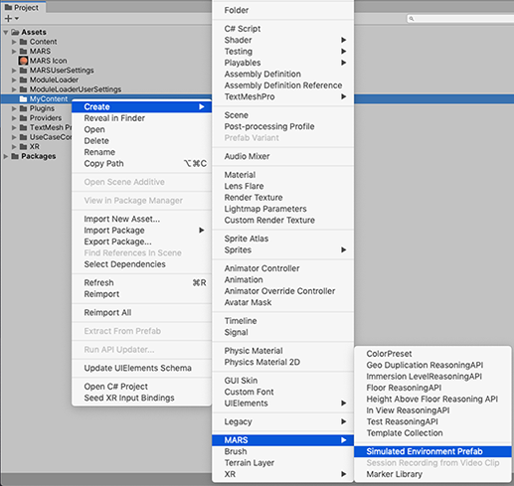Choose Export Package...

pos(142,242)
